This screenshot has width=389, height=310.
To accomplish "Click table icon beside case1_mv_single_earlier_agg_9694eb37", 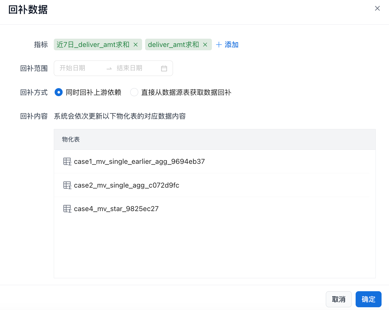I will click(67, 162).
